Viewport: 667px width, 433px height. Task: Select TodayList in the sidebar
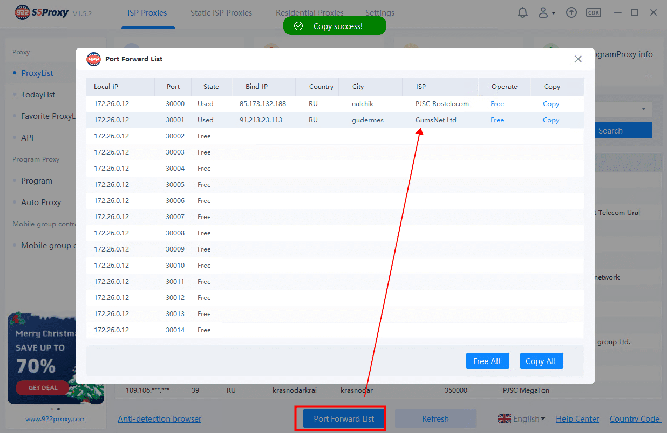pos(38,95)
